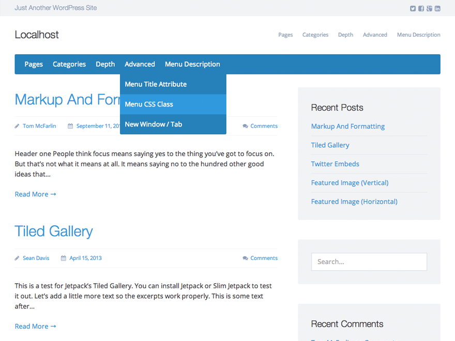The height and width of the screenshot is (341, 455).
Task: View author Sean Davis
Action: [36, 258]
